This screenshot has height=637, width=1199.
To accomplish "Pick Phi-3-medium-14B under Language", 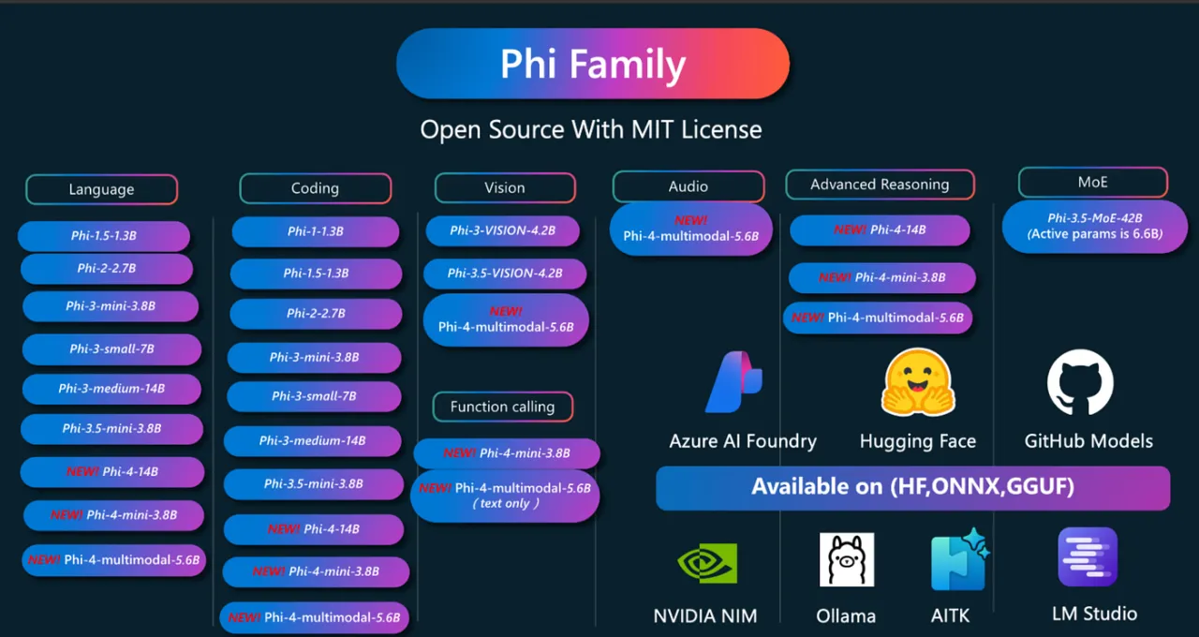I will pyautogui.click(x=111, y=389).
